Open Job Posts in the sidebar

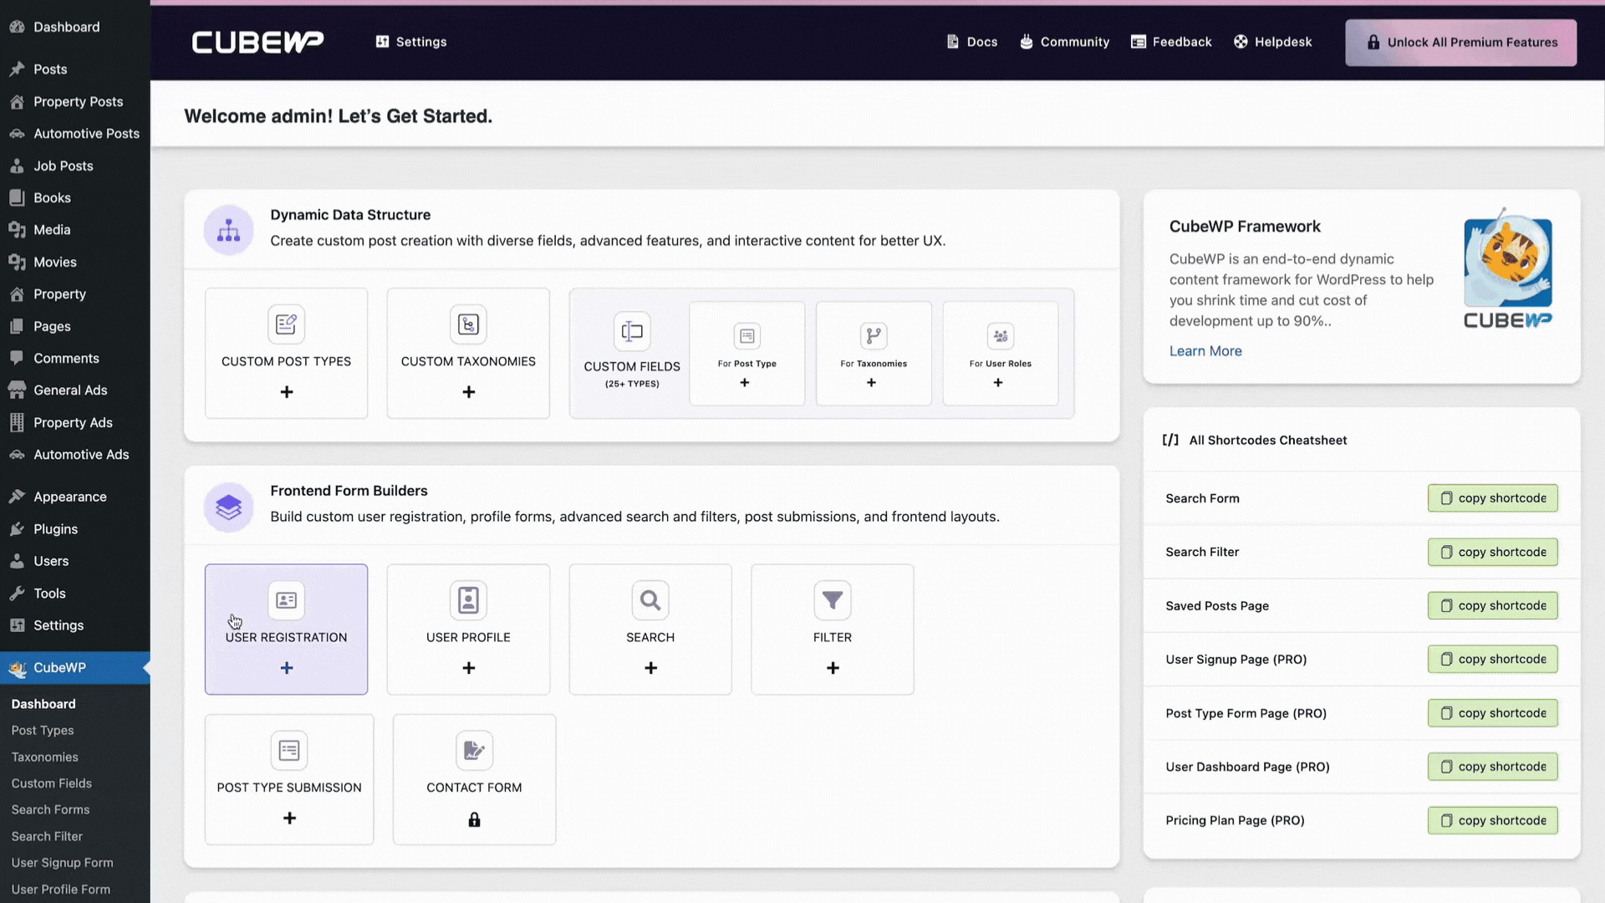[75, 166]
